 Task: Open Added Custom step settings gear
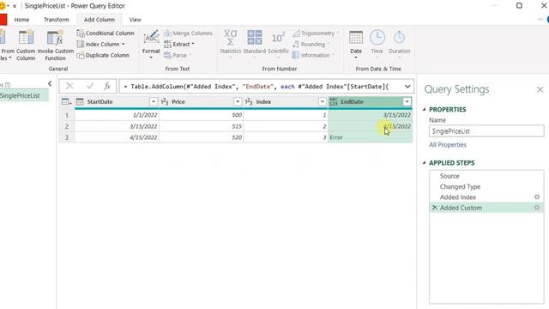pos(537,208)
